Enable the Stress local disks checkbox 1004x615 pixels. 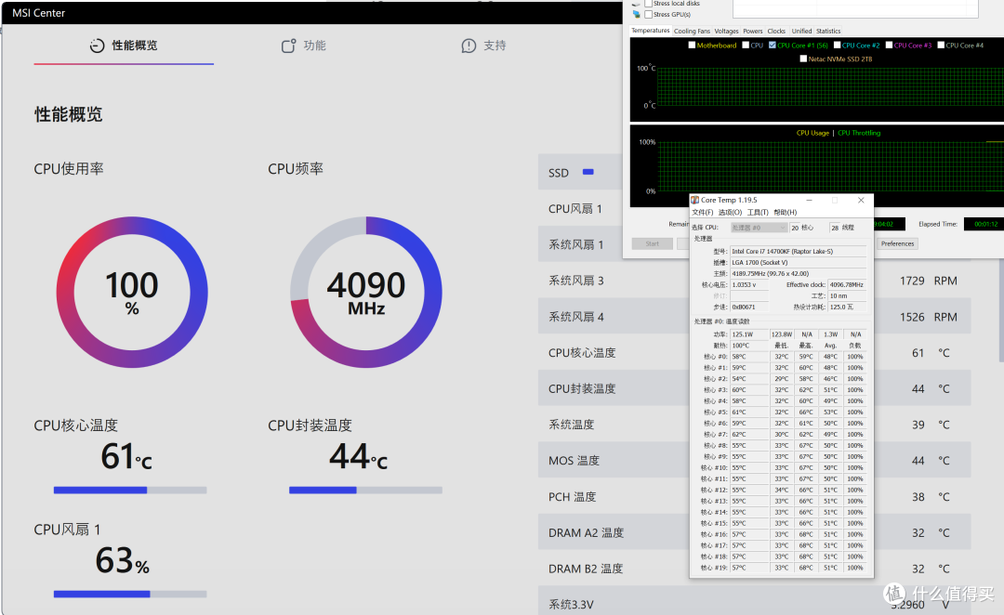pyautogui.click(x=649, y=3)
